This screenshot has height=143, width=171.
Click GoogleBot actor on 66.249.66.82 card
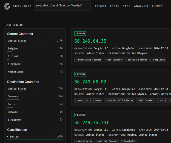click(129, 89)
